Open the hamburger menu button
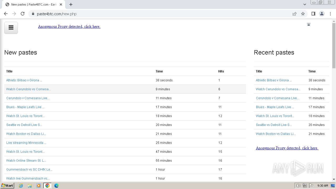Viewport: 336px width, 189px height. (11, 28)
